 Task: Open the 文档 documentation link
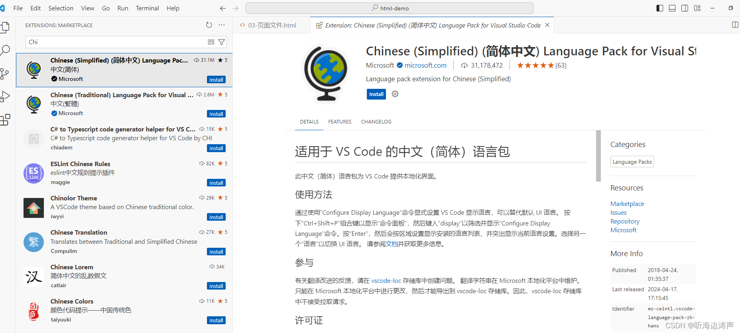coord(392,244)
